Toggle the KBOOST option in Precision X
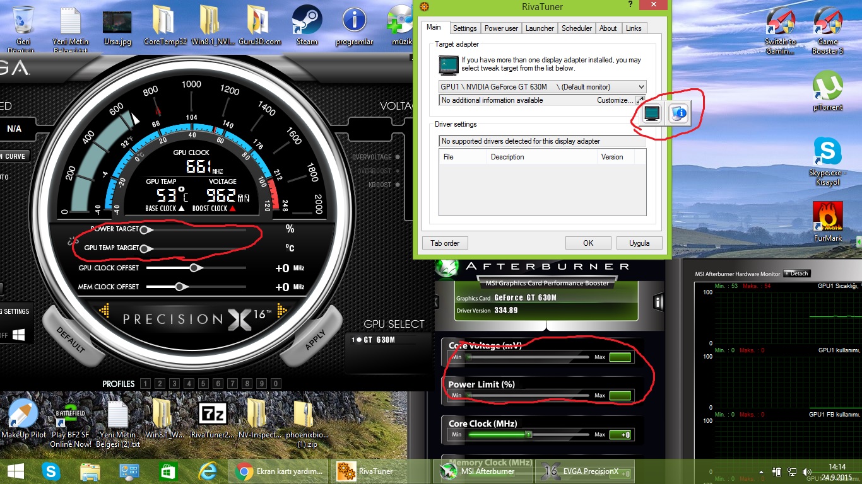The width and height of the screenshot is (862, 484). click(400, 185)
